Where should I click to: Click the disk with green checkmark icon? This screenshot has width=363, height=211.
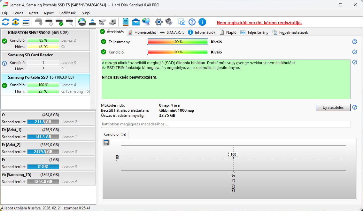pos(59,22)
